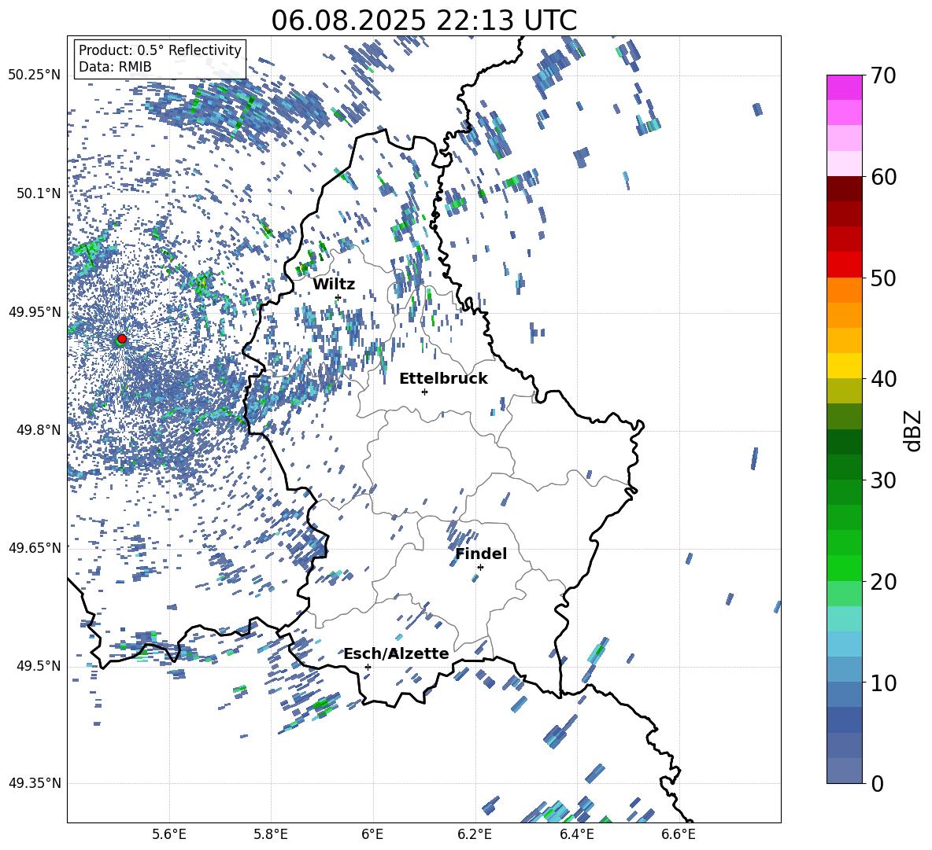This screenshot has width=932, height=850.
Task: Click the 30 value on the colorbar
Action: 883,480
